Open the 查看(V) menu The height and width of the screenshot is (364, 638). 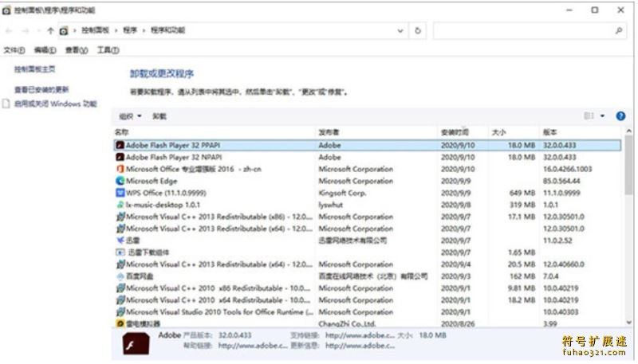(77, 50)
